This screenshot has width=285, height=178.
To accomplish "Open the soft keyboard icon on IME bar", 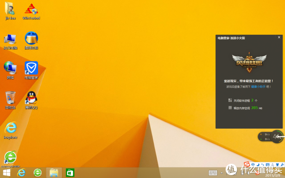I will point(267,165).
